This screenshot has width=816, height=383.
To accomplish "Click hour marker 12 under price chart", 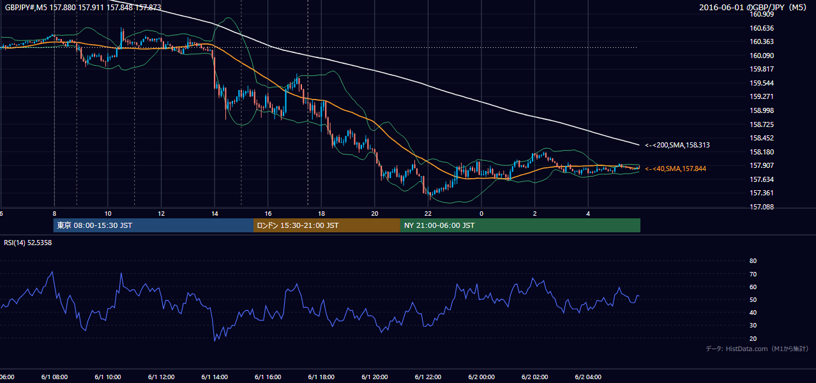I will pos(162,214).
